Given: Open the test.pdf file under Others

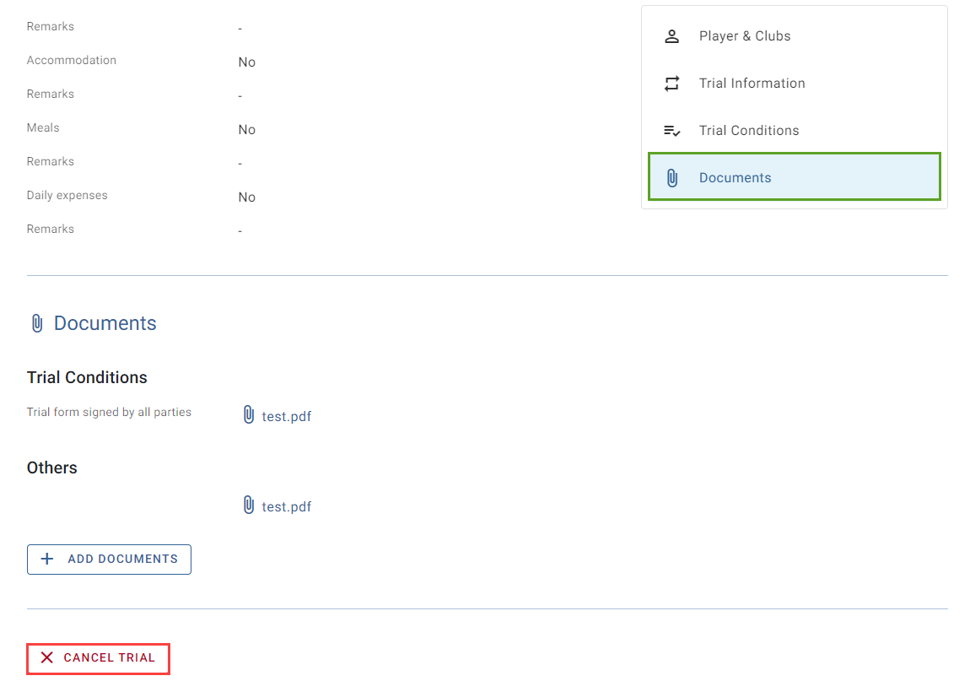Looking at the screenshot, I should [286, 507].
